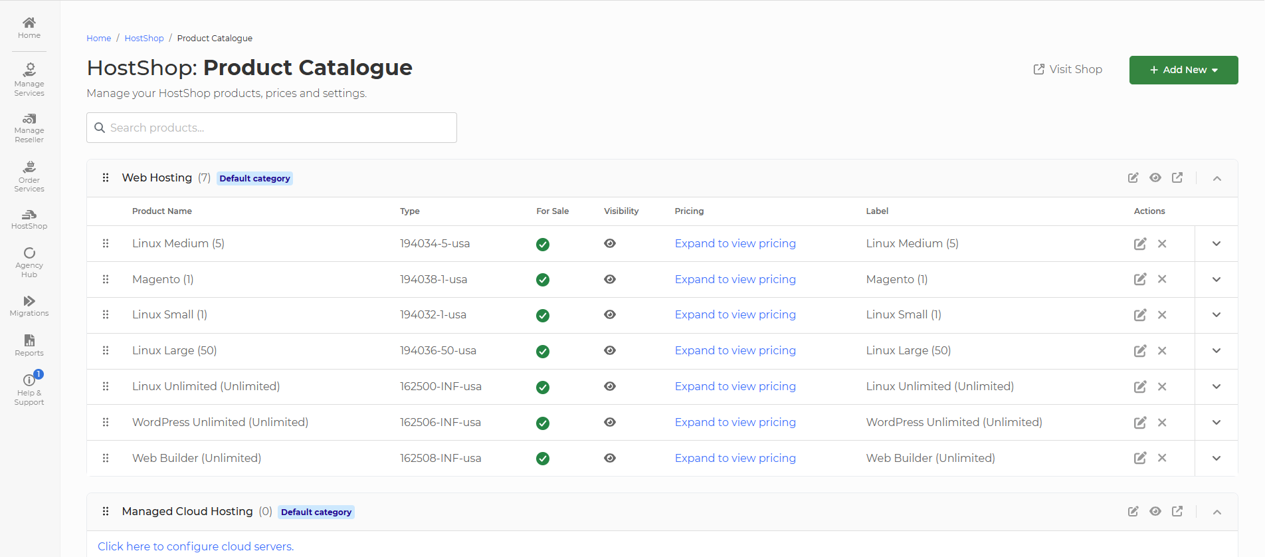Click drag handle for Linux Small row

coord(106,315)
